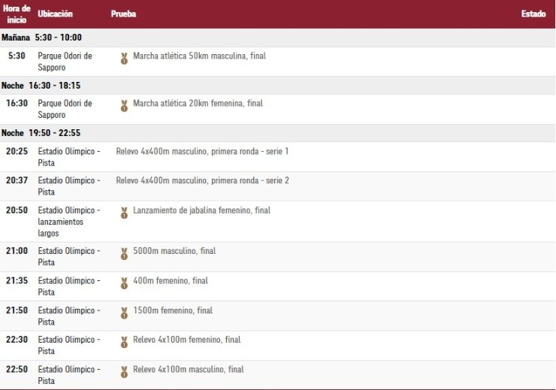This screenshot has width=556, height=390.
Task: Click the Ubicación column header
Action: point(55,14)
